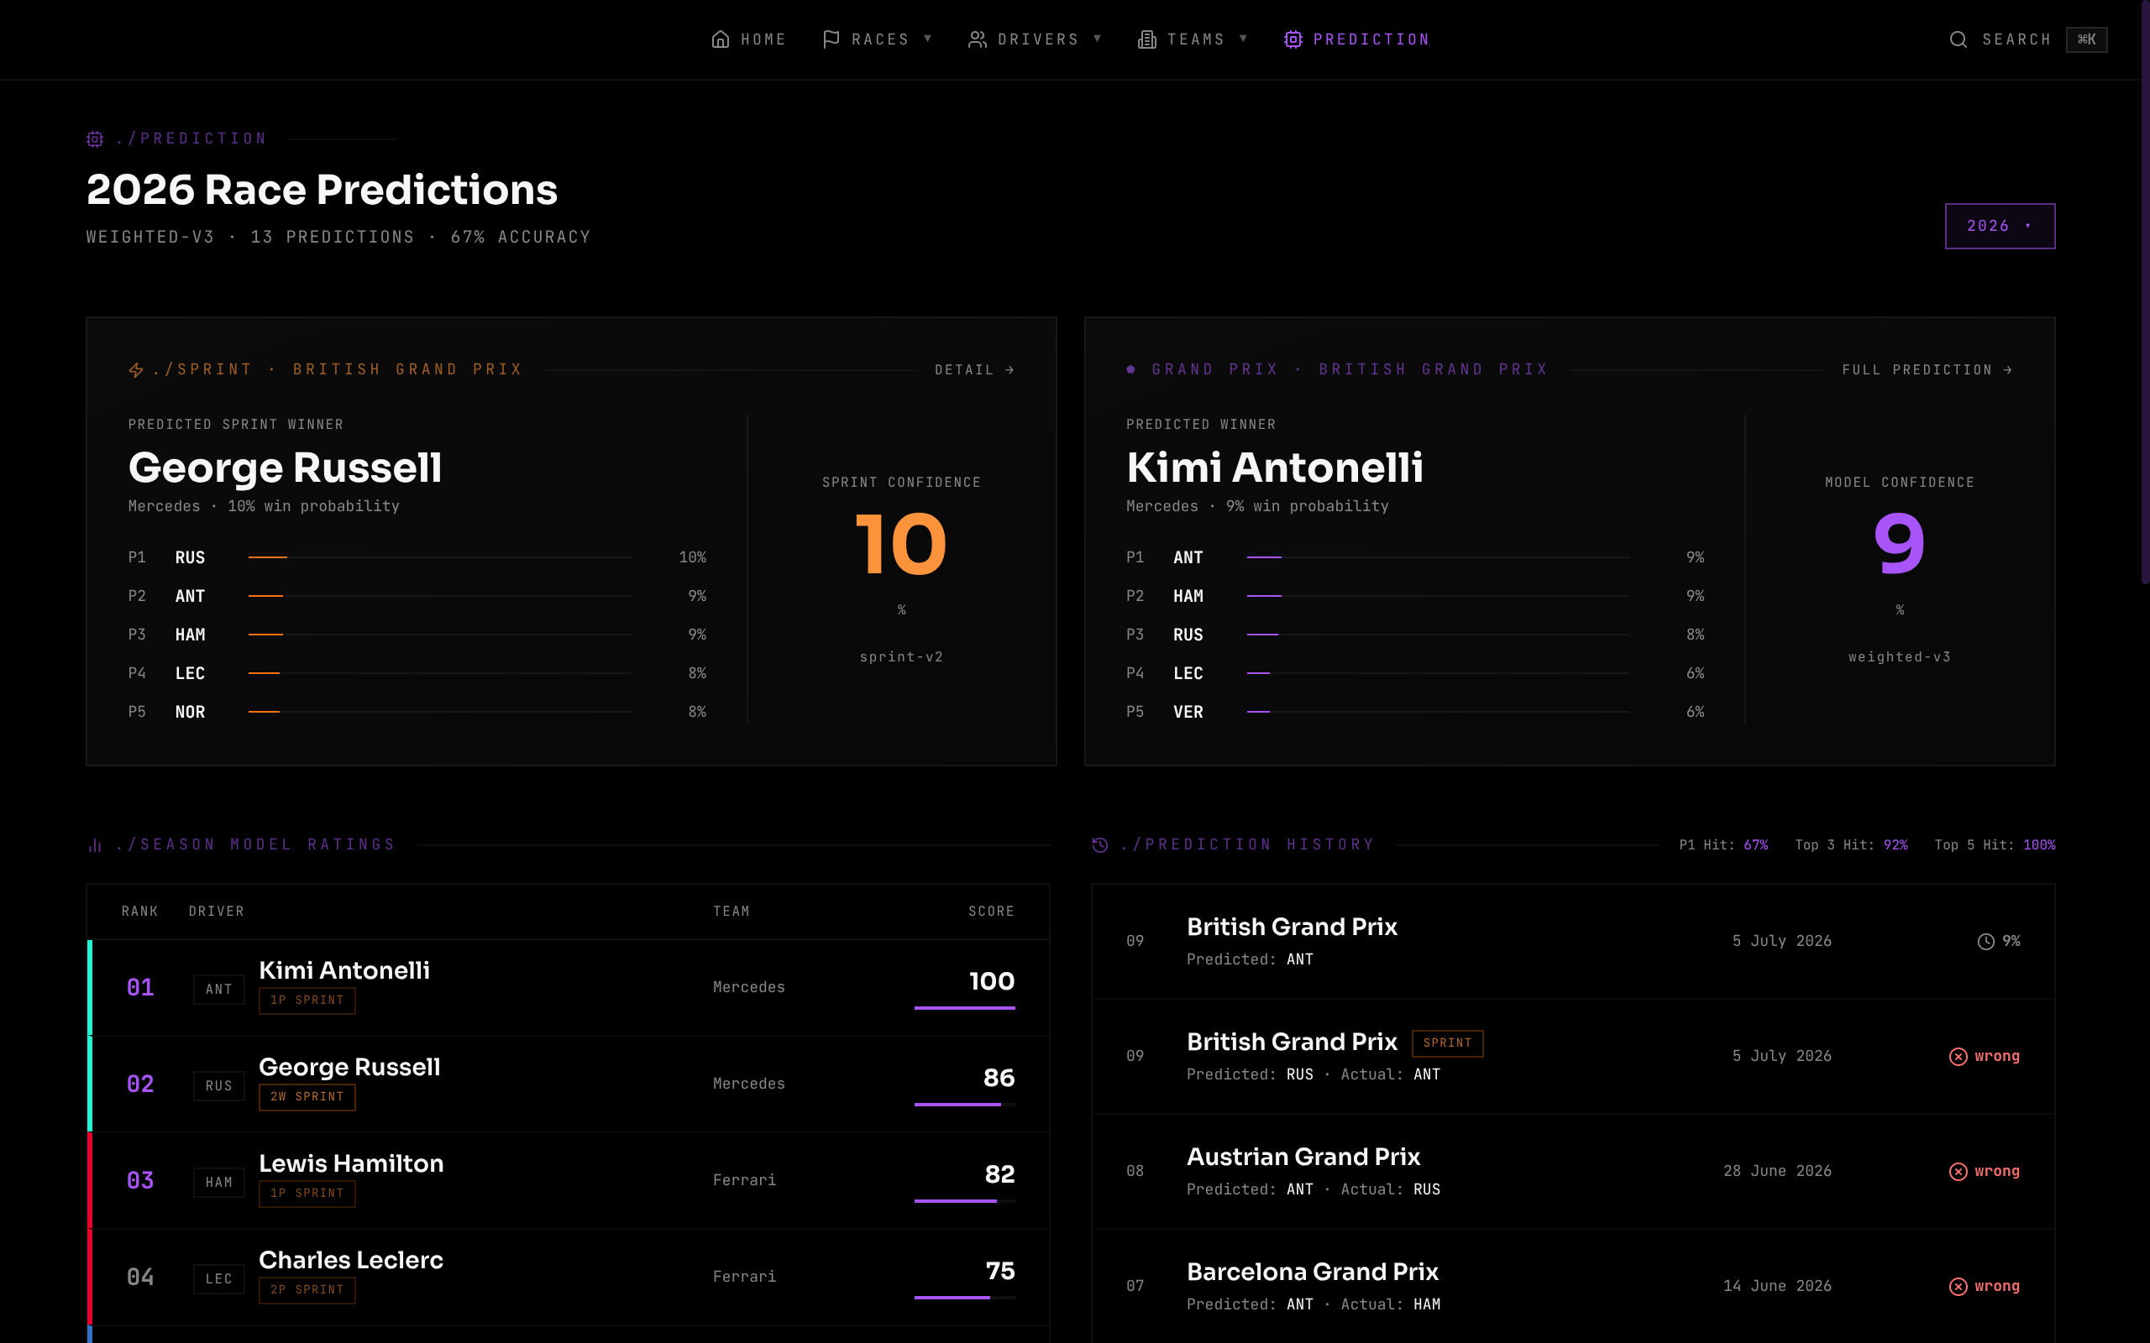Click the 2W SPRINT tag under George Russell

point(307,1097)
